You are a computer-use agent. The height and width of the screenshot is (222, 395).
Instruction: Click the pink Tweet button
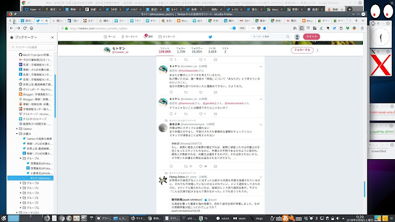pyautogui.click(x=311, y=37)
